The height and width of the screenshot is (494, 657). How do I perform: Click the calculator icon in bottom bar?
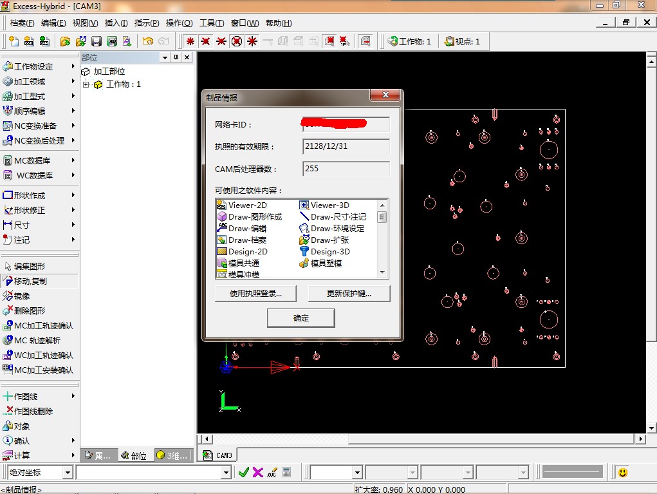(x=286, y=473)
